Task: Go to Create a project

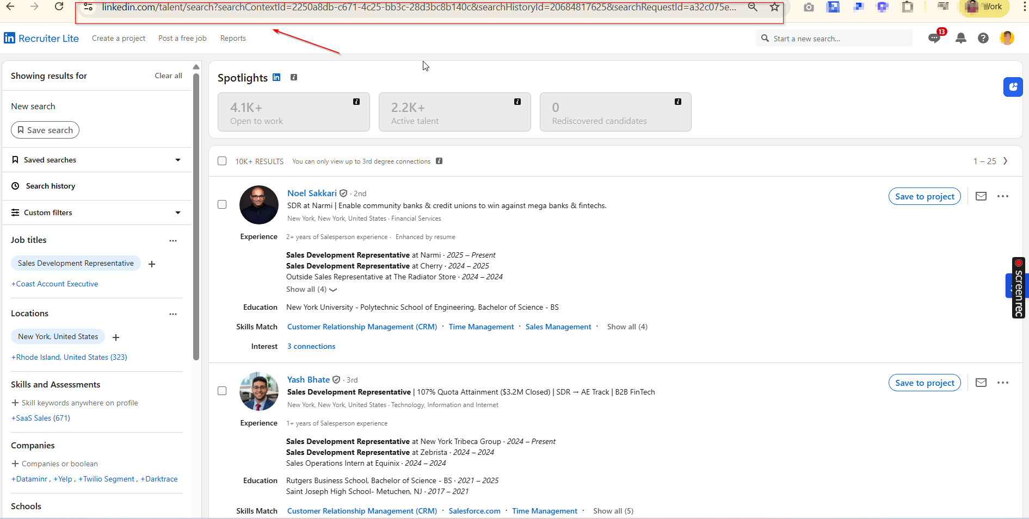Action: (118, 38)
